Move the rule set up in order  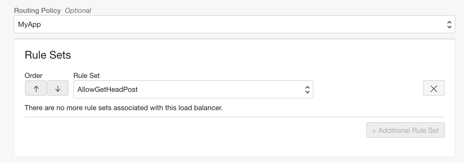[x=36, y=89]
